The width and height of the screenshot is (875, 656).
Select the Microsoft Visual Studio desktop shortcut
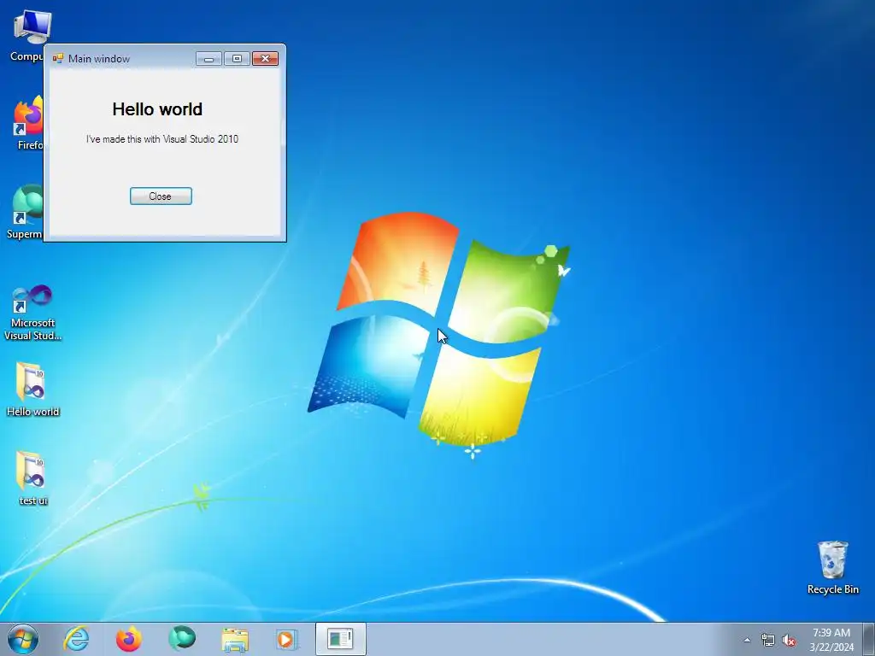[33, 313]
